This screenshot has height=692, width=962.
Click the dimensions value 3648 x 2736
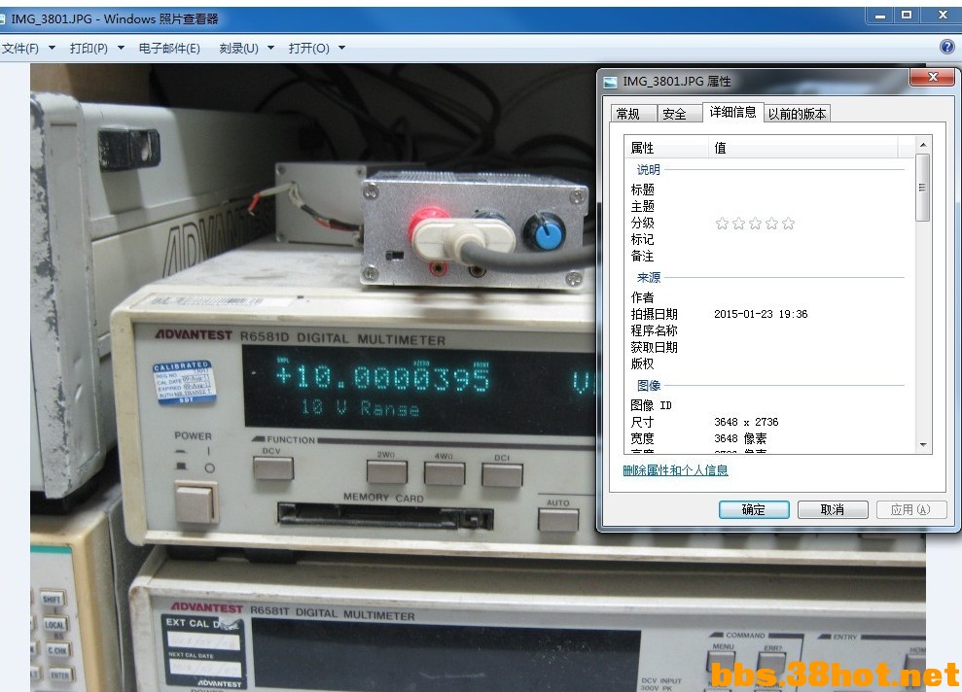pyautogui.click(x=746, y=422)
